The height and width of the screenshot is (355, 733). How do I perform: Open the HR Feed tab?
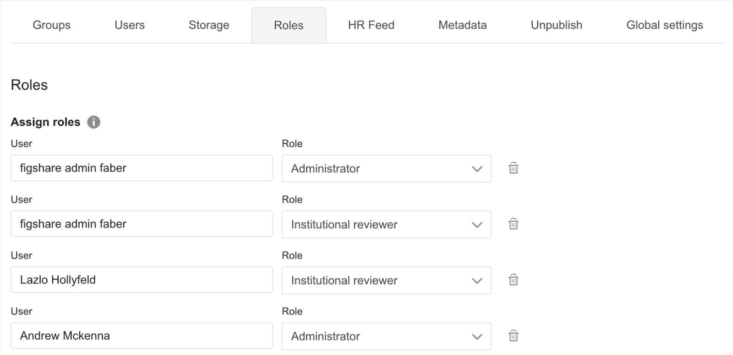(x=371, y=25)
